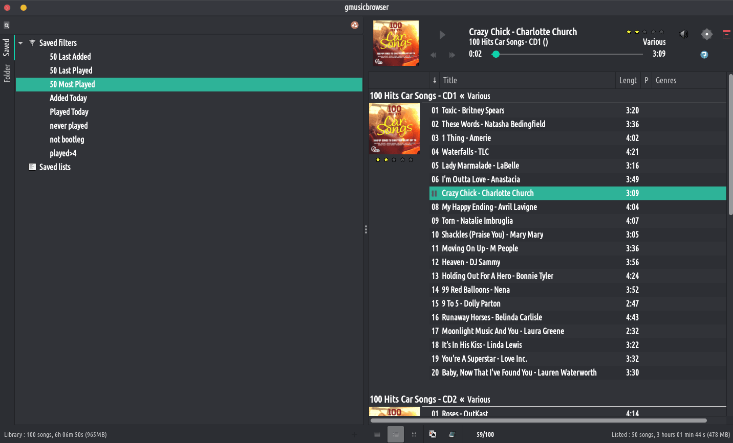Toggle the grouped list view icon

[396, 434]
